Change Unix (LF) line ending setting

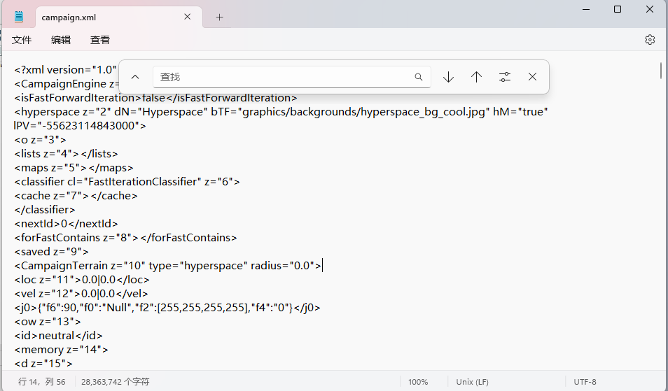(x=474, y=382)
